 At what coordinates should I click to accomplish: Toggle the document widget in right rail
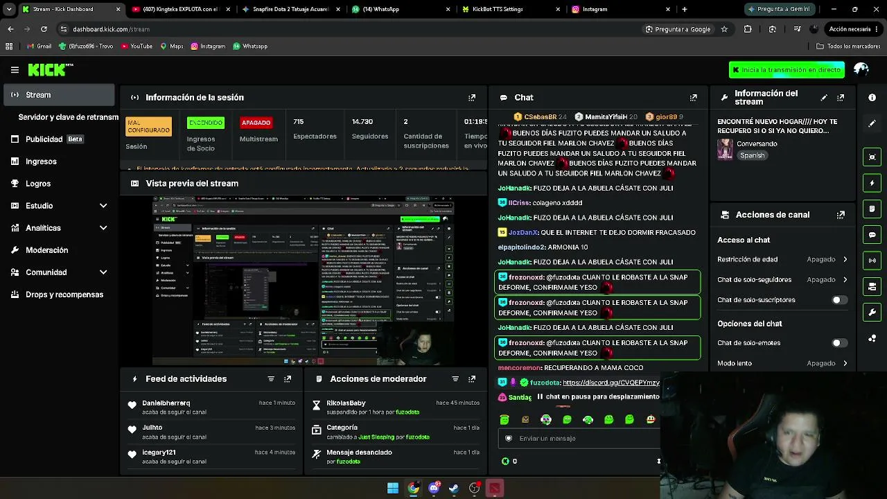872,209
